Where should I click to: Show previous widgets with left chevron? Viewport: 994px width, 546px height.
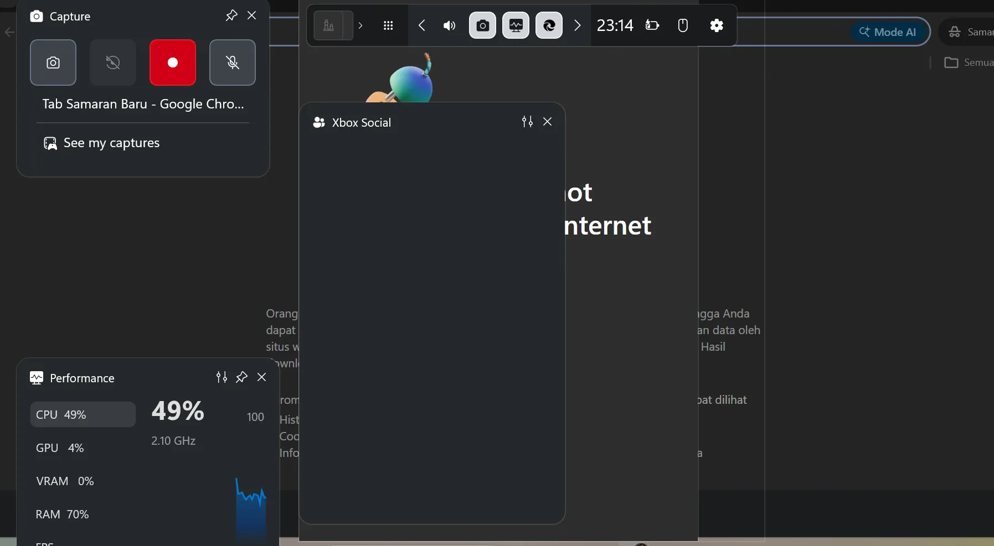click(x=422, y=25)
